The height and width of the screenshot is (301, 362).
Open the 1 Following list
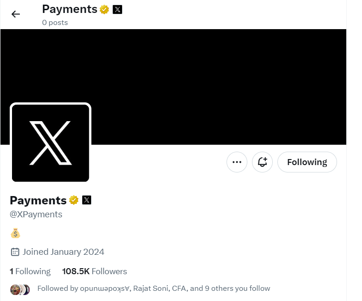tap(30, 271)
